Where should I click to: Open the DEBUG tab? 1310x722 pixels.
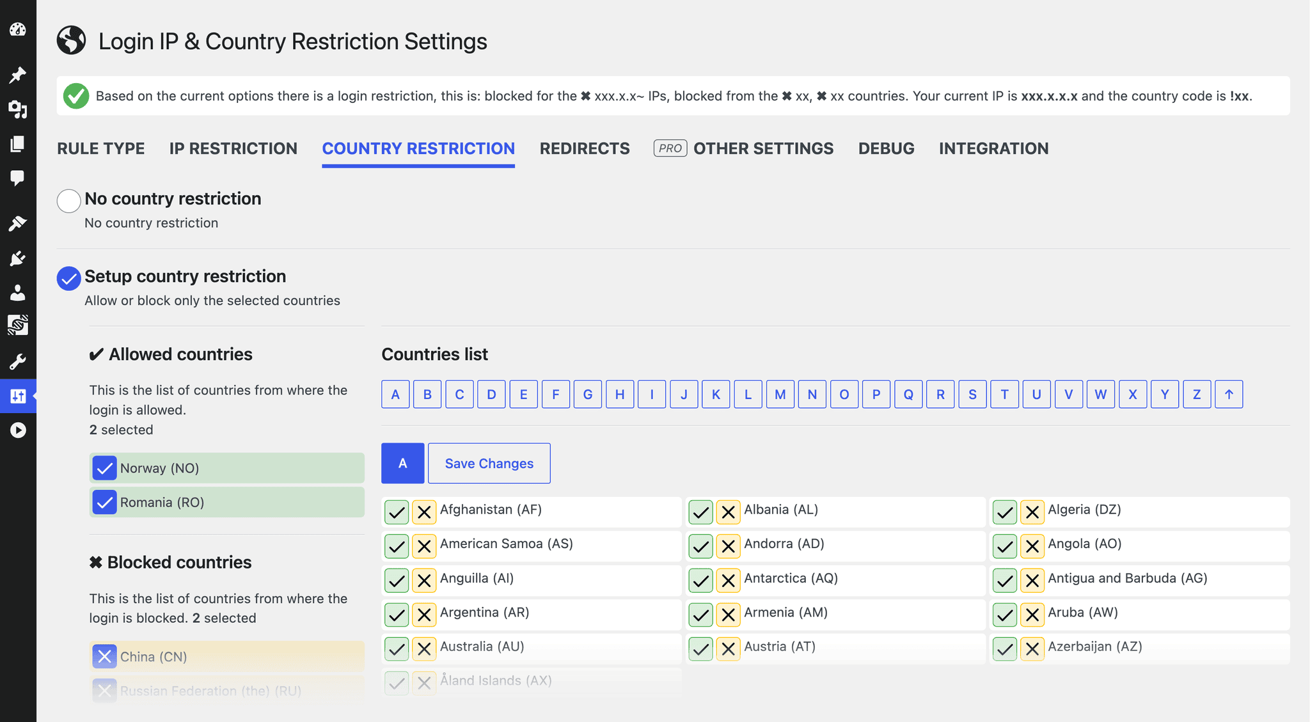point(886,148)
